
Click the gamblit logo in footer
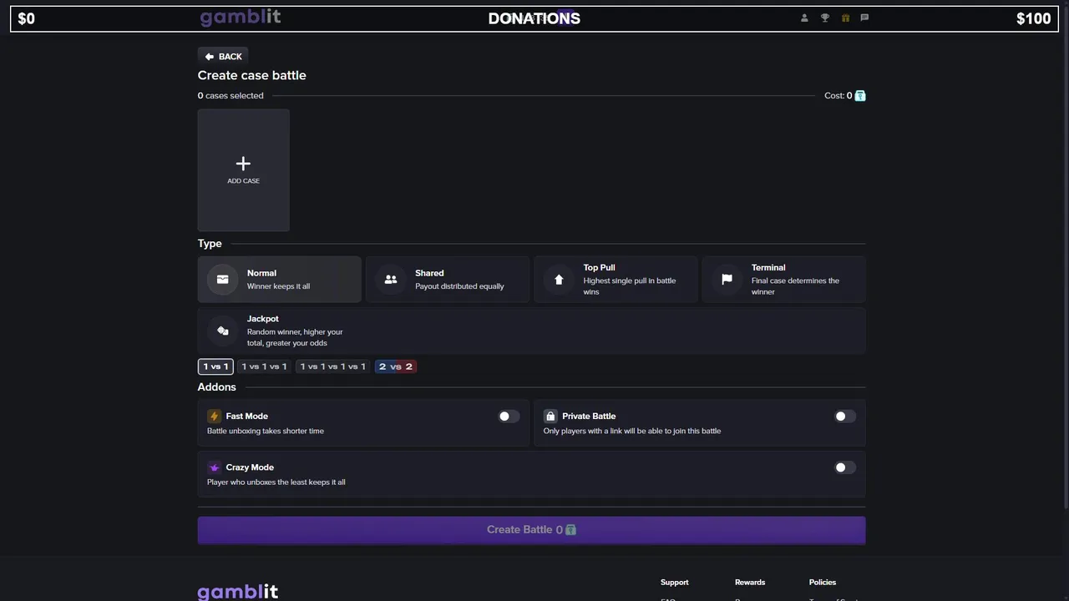[238, 591]
